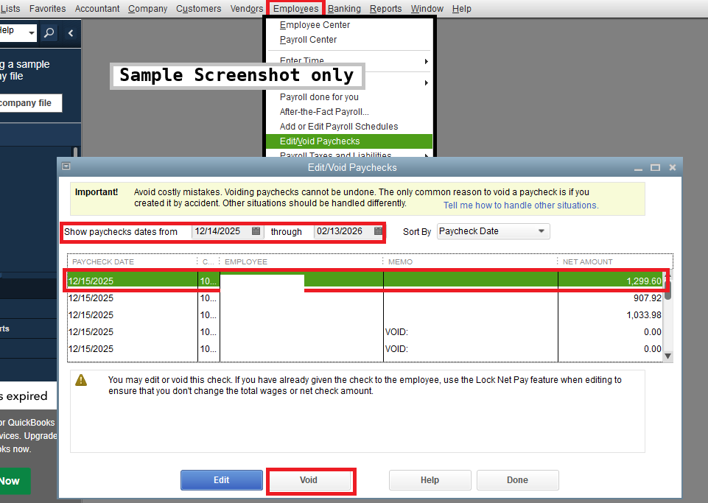Click the paycheck list scroll down arrow
708x503 pixels.
pos(667,356)
